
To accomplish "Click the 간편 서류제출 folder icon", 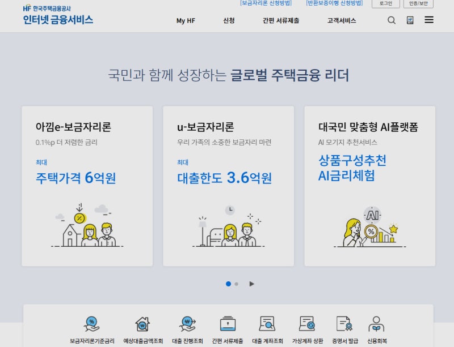I will (x=228, y=324).
